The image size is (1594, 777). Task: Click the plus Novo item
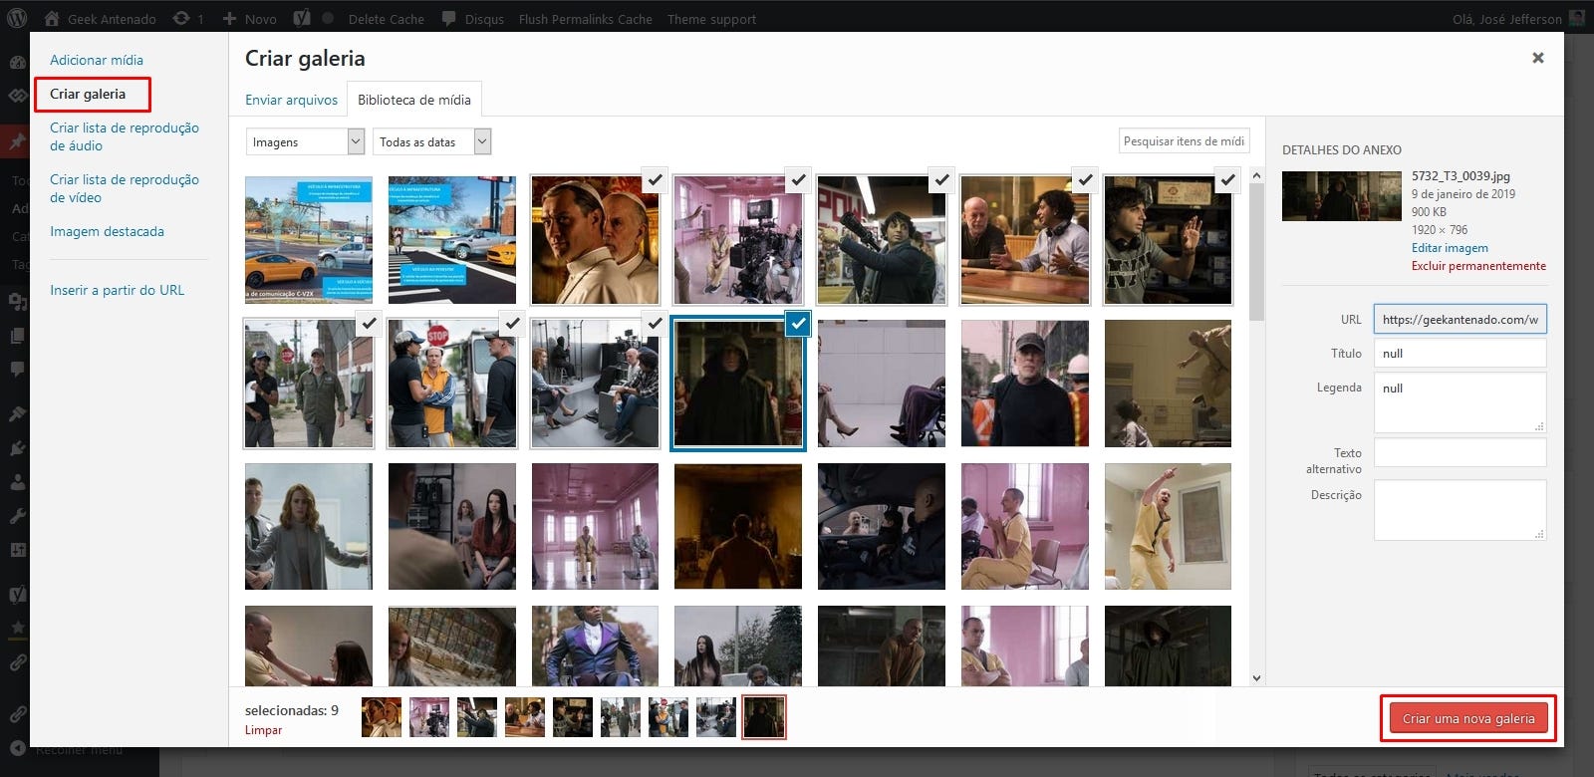pos(249,19)
